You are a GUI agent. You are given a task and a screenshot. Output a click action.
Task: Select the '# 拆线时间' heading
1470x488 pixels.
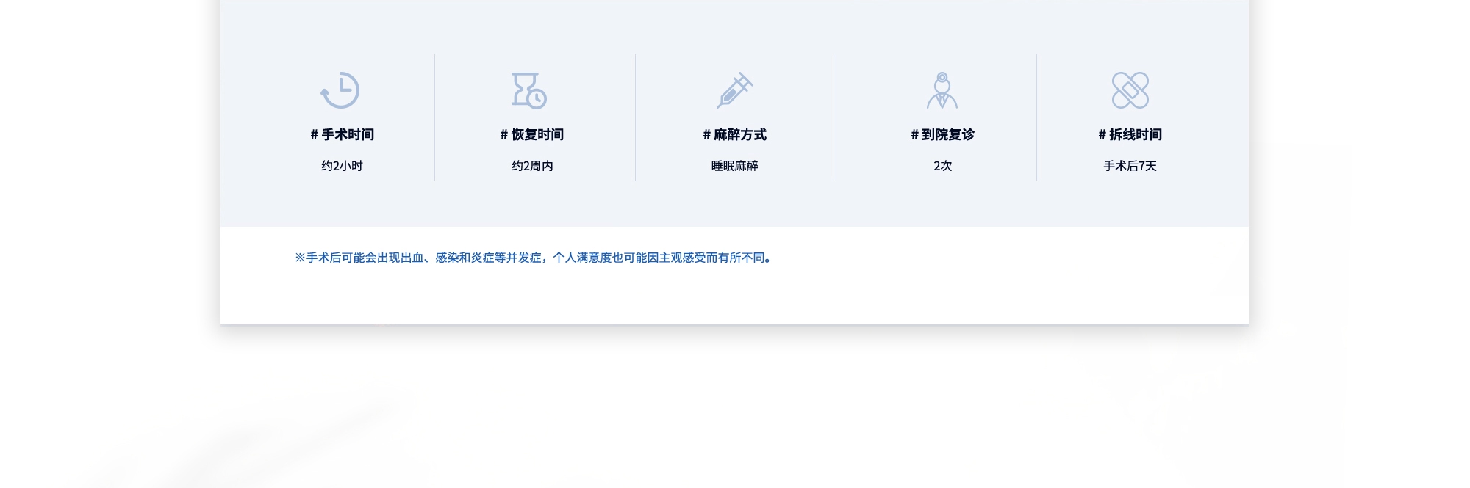1130,135
